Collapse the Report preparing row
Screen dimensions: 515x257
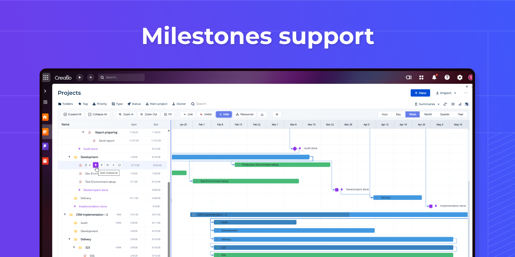pyautogui.click(x=83, y=132)
